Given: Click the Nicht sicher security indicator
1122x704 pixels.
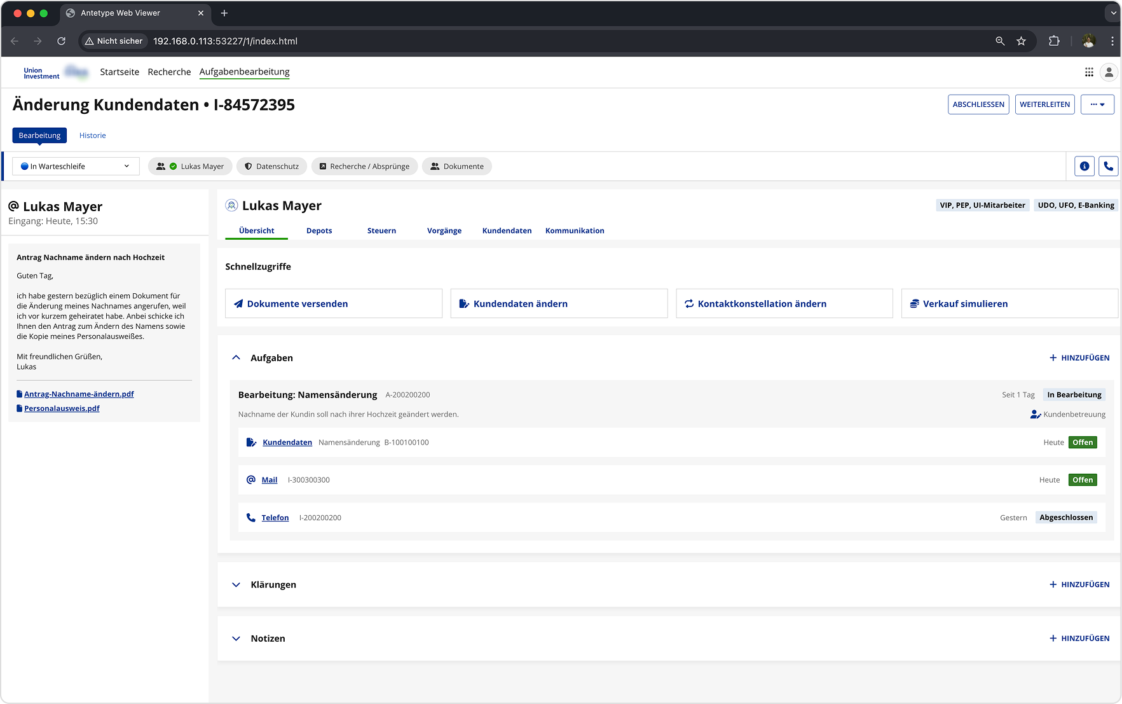Looking at the screenshot, I should click(x=114, y=41).
